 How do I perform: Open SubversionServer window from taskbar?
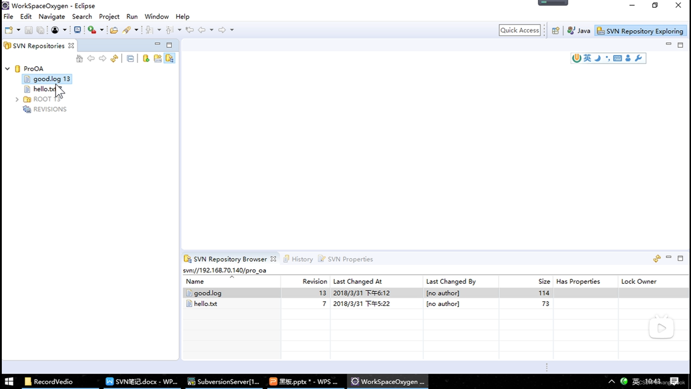(225, 381)
